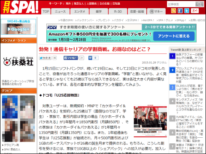Open the 扶桑社インターンシップ notice link
Image resolution: width=206 pixels, height=154 pixels.
pyautogui.click(x=18, y=83)
